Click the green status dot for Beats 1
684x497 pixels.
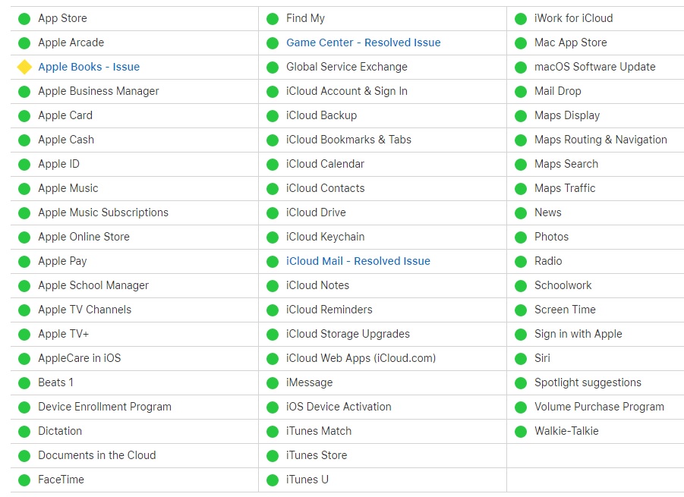(x=24, y=382)
